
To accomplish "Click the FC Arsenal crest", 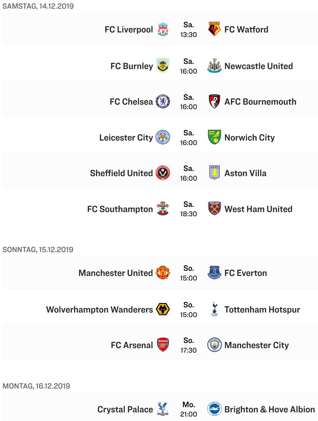I will (163, 345).
